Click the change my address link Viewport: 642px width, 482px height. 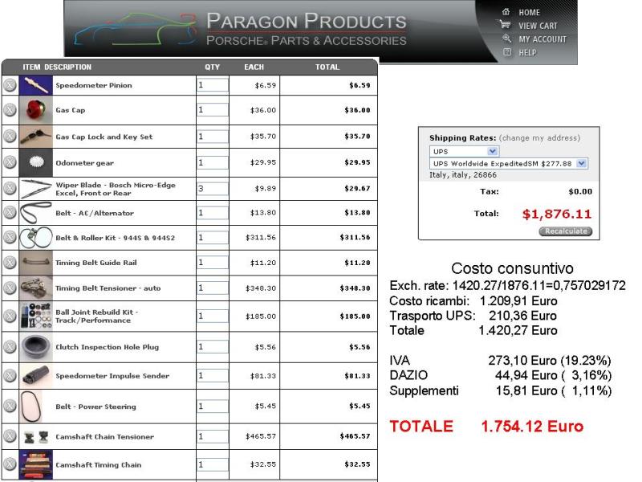(539, 138)
